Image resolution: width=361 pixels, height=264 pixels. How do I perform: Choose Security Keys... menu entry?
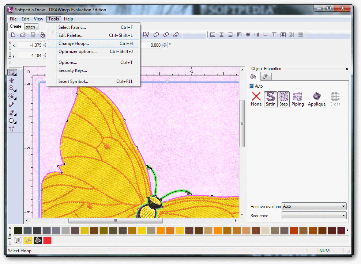click(93, 70)
